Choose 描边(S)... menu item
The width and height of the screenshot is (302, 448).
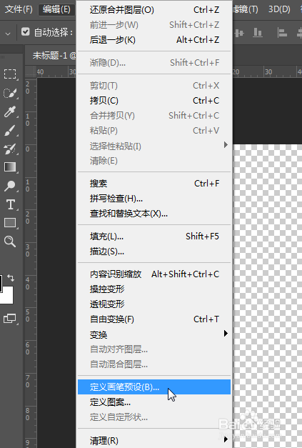(x=154, y=252)
